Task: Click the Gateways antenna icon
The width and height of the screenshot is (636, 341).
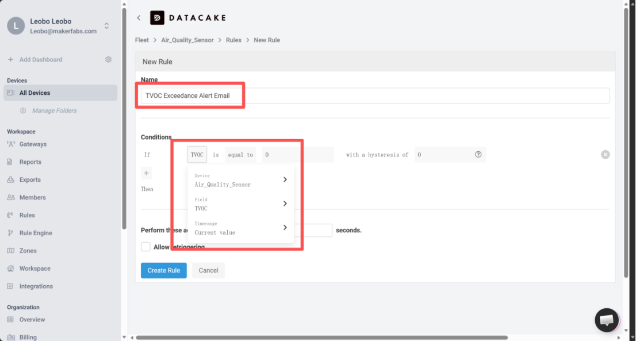Action: click(10, 144)
